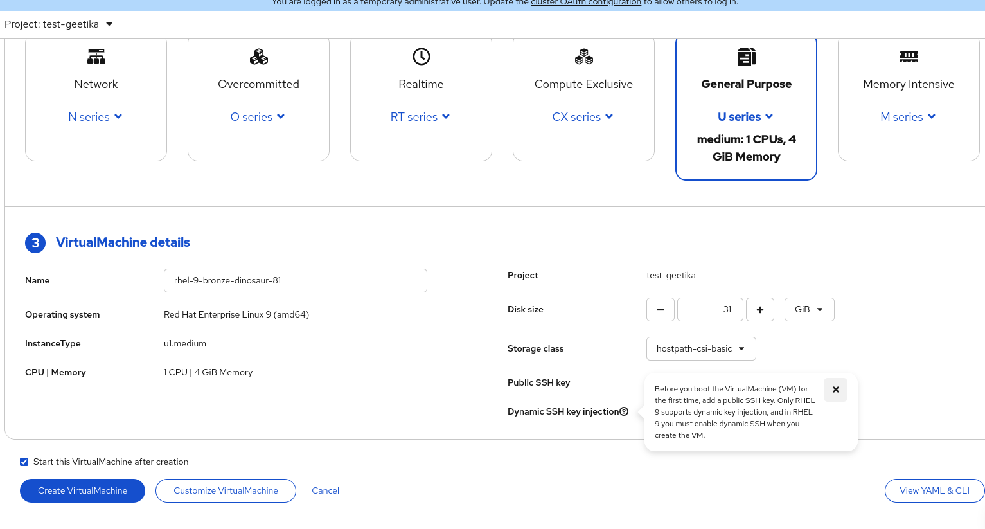Close the SSH key info popover
This screenshot has height=529, width=985.
835,390
